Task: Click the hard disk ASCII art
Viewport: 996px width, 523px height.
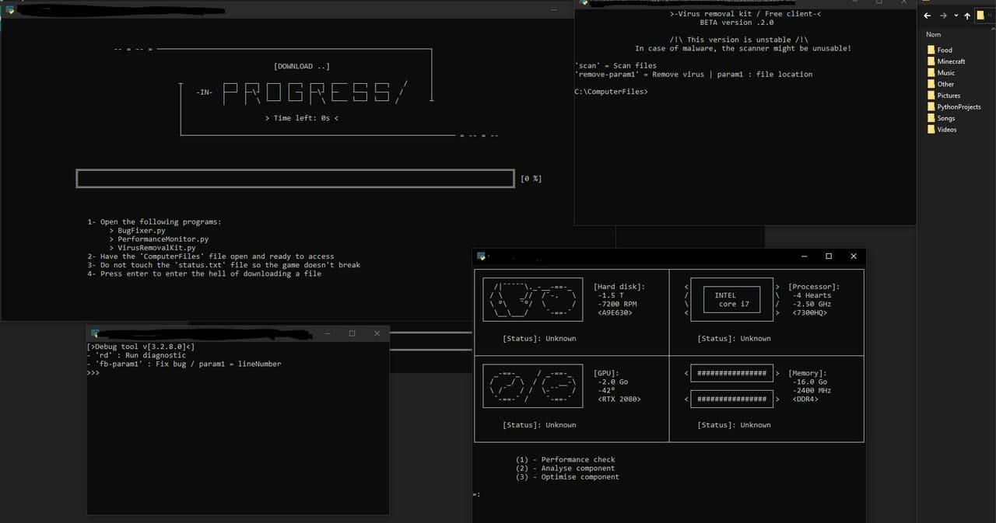Action: 532,300
